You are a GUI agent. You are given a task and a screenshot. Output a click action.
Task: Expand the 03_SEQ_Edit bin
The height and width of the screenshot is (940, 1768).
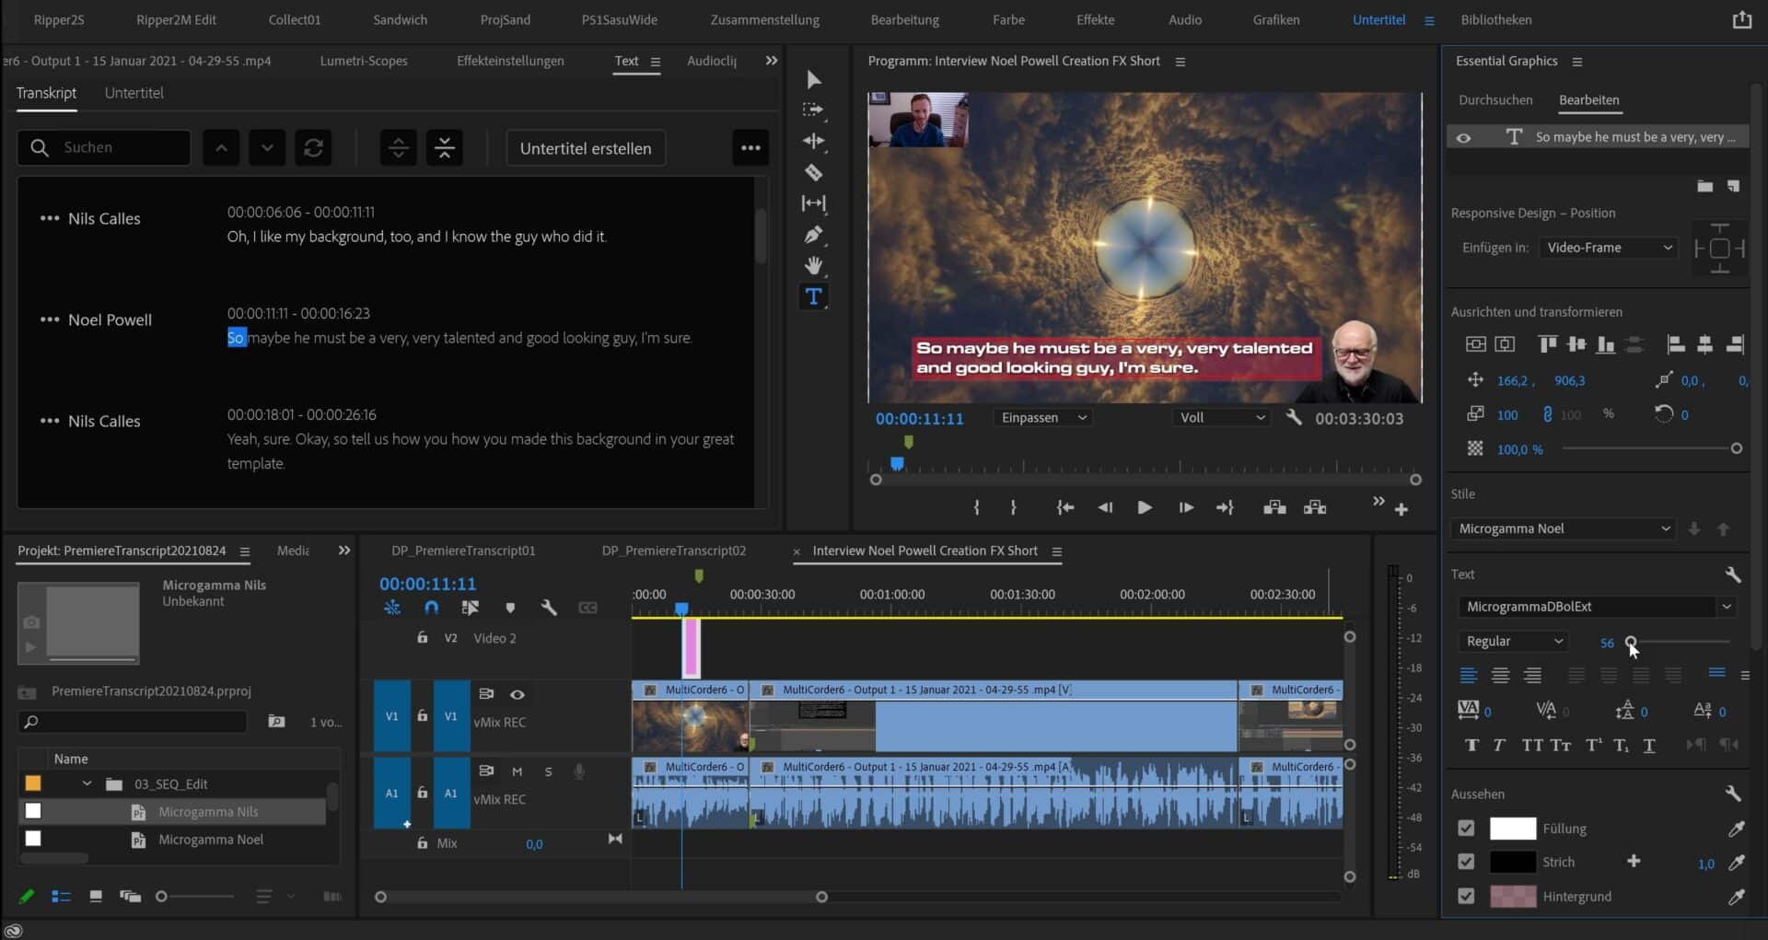[x=87, y=783]
